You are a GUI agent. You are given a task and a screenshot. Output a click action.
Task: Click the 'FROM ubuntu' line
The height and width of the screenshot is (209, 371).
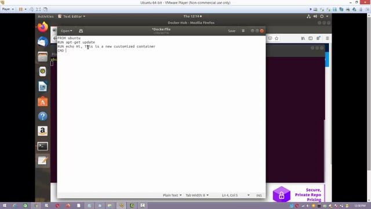tap(69, 38)
